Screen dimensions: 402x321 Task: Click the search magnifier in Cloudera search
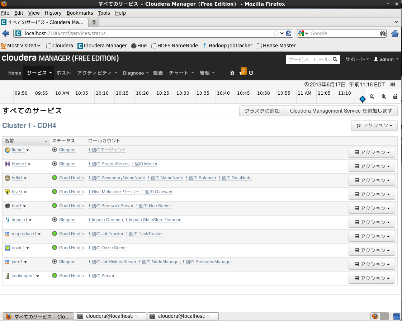point(335,59)
